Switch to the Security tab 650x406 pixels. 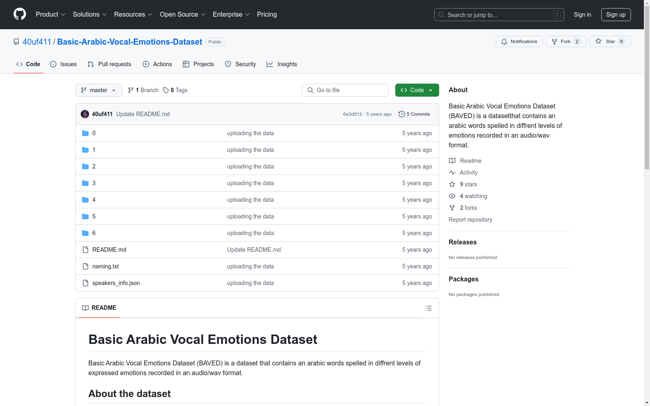(x=240, y=64)
